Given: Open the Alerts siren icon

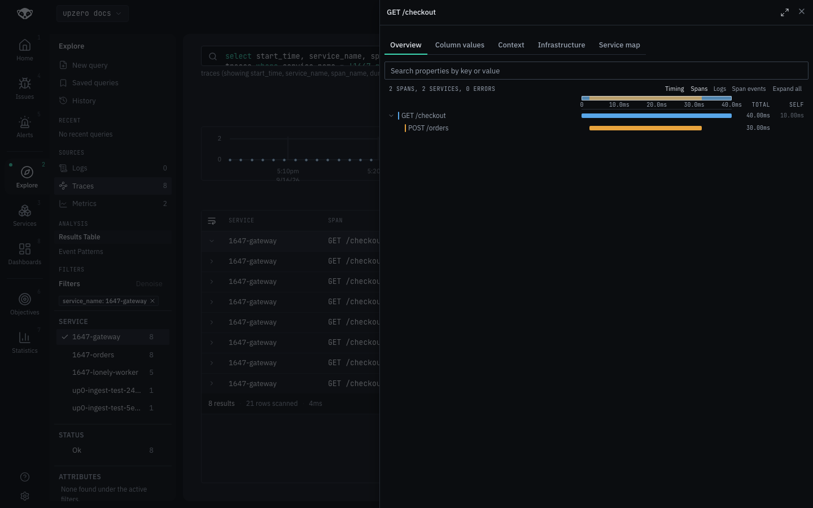Looking at the screenshot, I should coord(25,122).
